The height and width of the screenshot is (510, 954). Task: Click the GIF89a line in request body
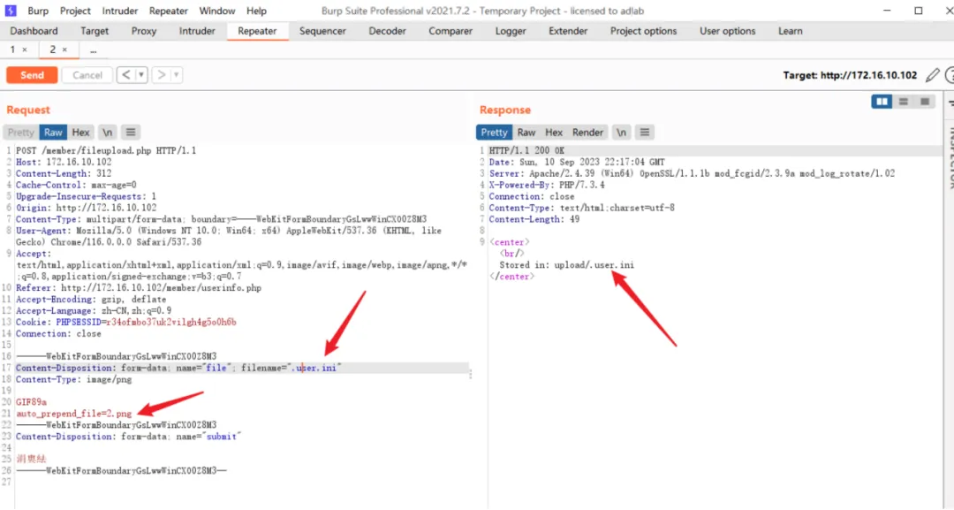coord(31,401)
